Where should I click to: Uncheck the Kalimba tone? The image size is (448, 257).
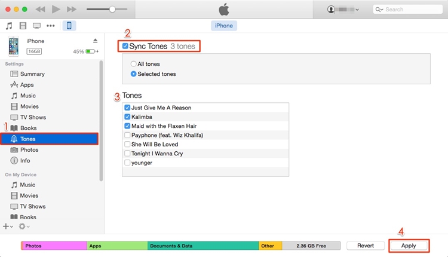coord(127,117)
